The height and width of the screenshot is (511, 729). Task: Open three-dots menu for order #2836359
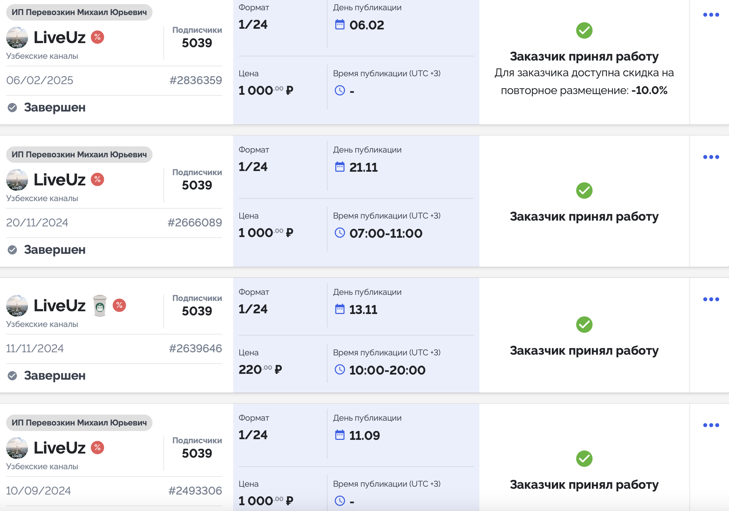click(x=711, y=15)
